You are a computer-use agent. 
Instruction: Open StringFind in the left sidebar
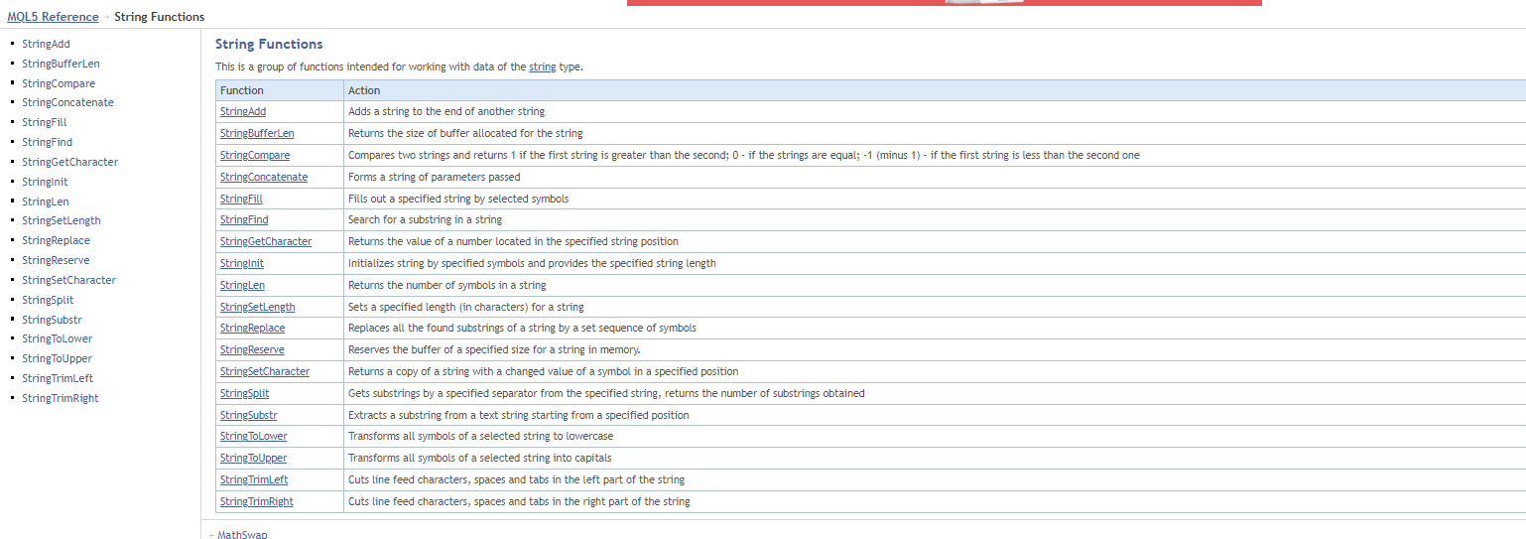point(47,142)
